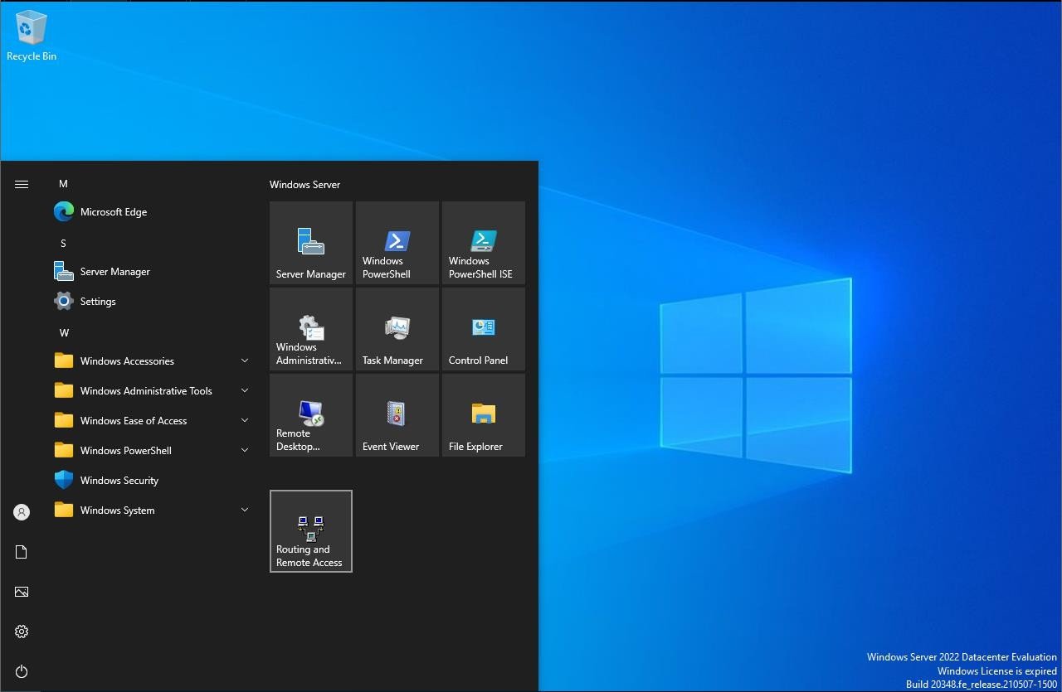Open the Routing and Remote Access tile

(x=311, y=531)
